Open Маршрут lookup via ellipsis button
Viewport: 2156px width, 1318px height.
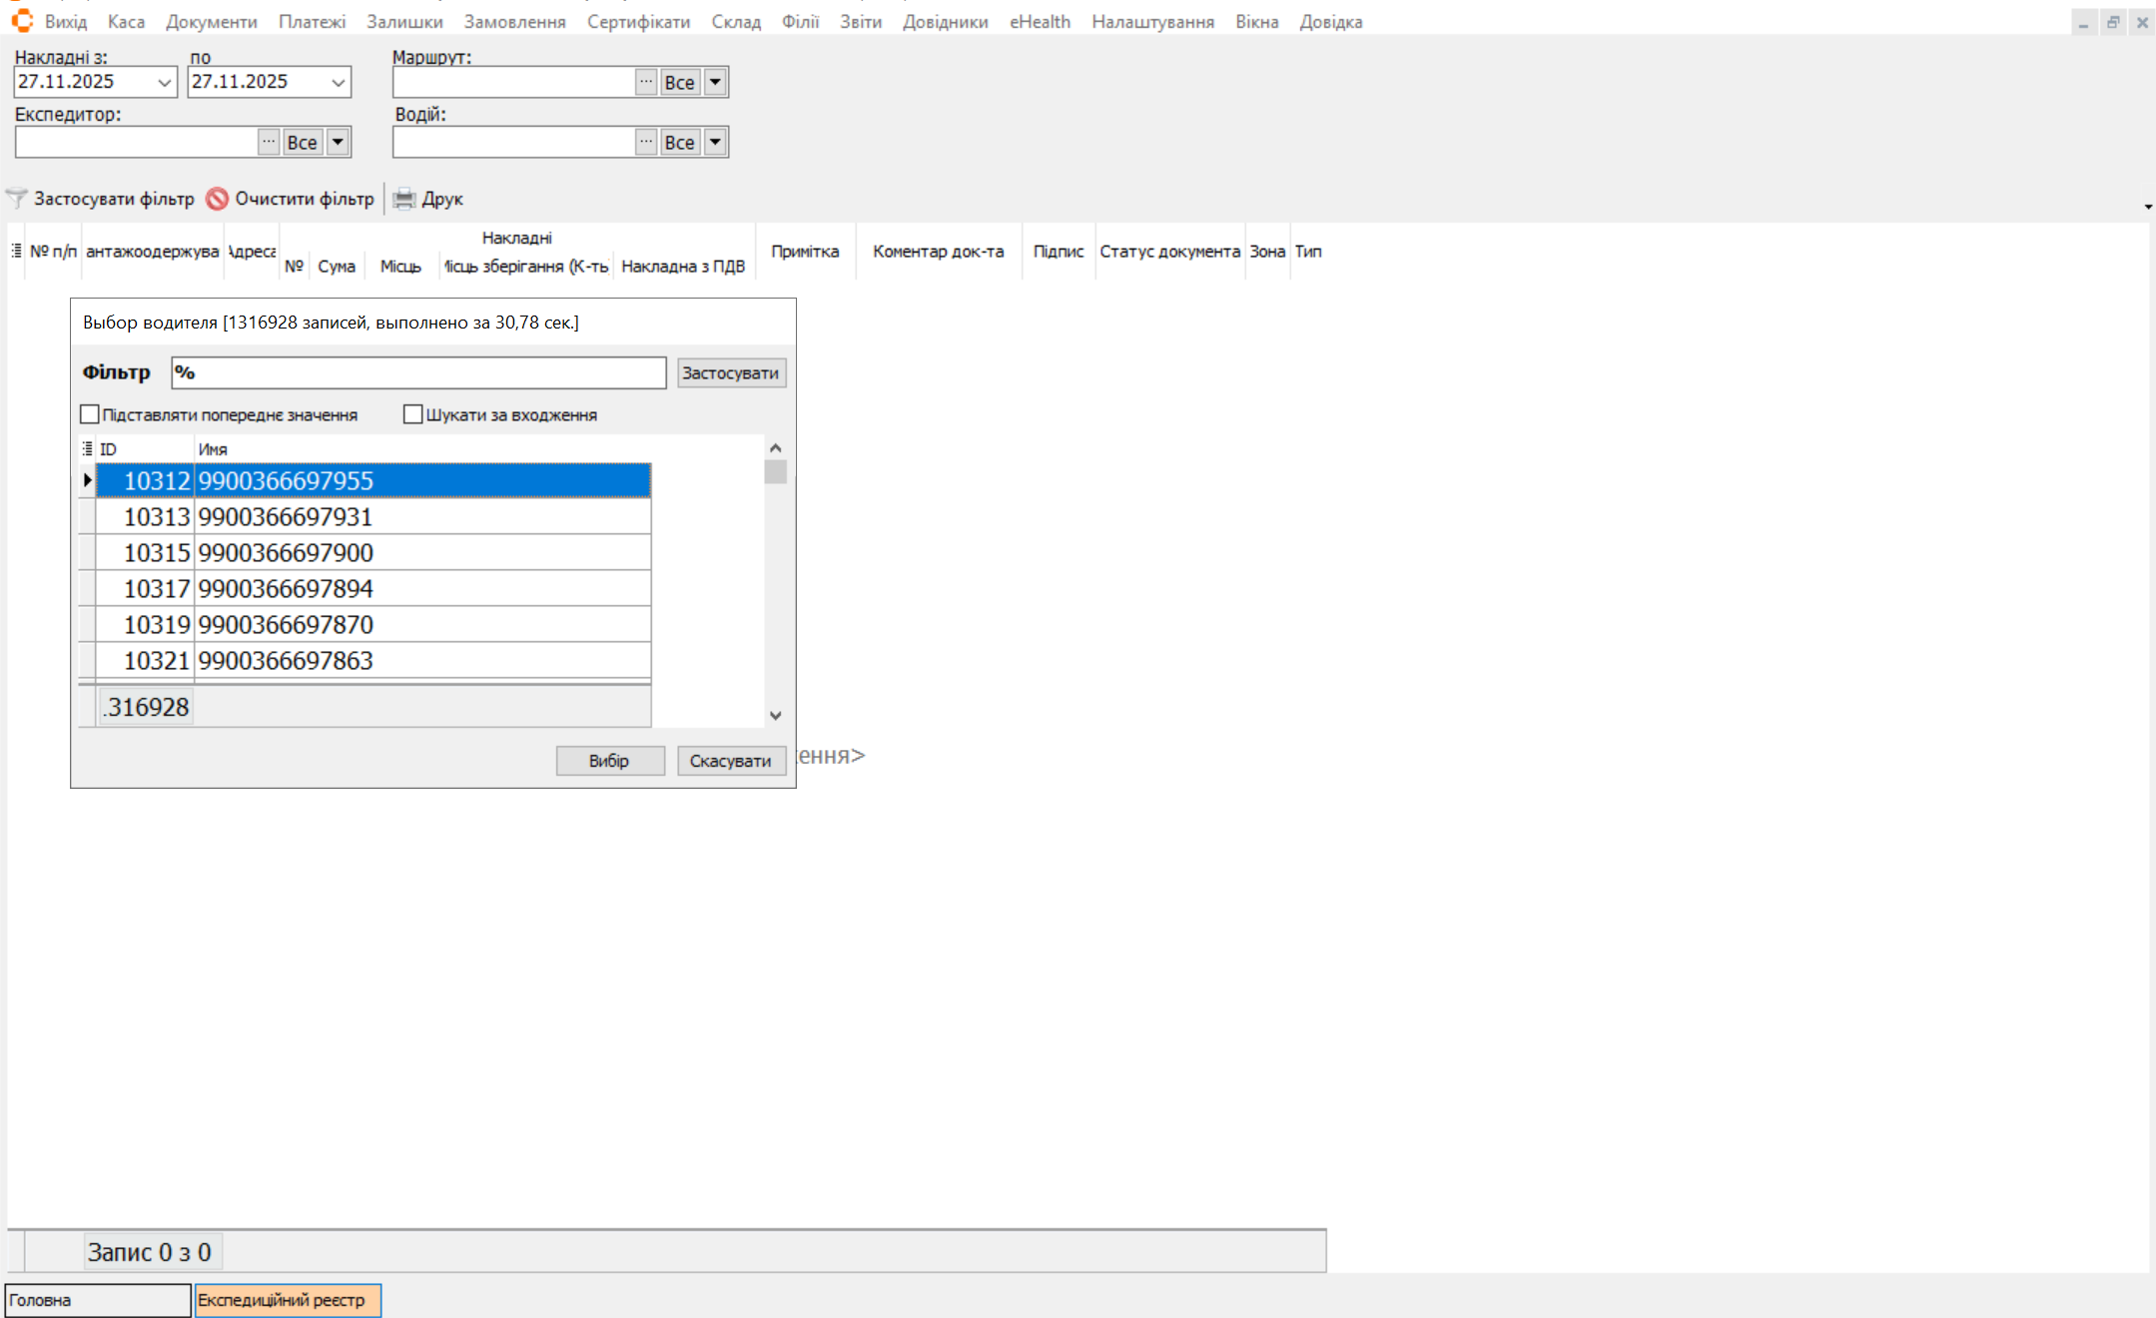click(x=646, y=82)
